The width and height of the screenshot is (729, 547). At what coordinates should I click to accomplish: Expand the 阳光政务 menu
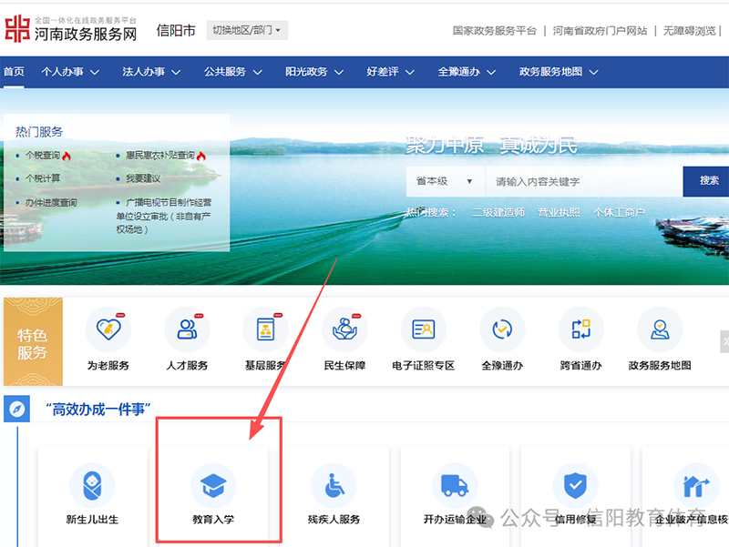pyautogui.click(x=314, y=72)
